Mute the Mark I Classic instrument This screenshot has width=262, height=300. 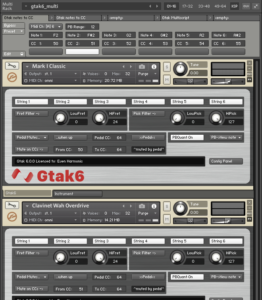point(167,80)
